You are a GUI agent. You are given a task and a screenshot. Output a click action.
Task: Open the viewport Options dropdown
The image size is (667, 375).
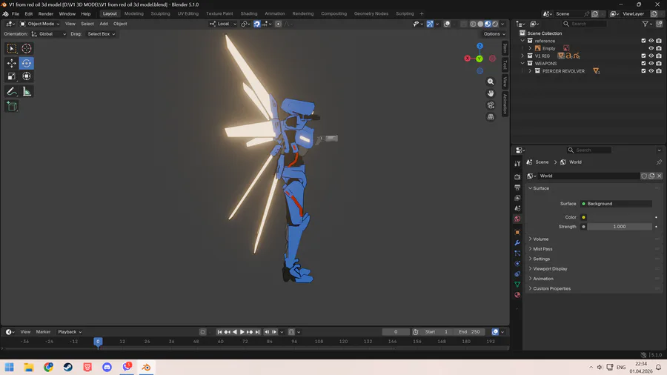(494, 34)
